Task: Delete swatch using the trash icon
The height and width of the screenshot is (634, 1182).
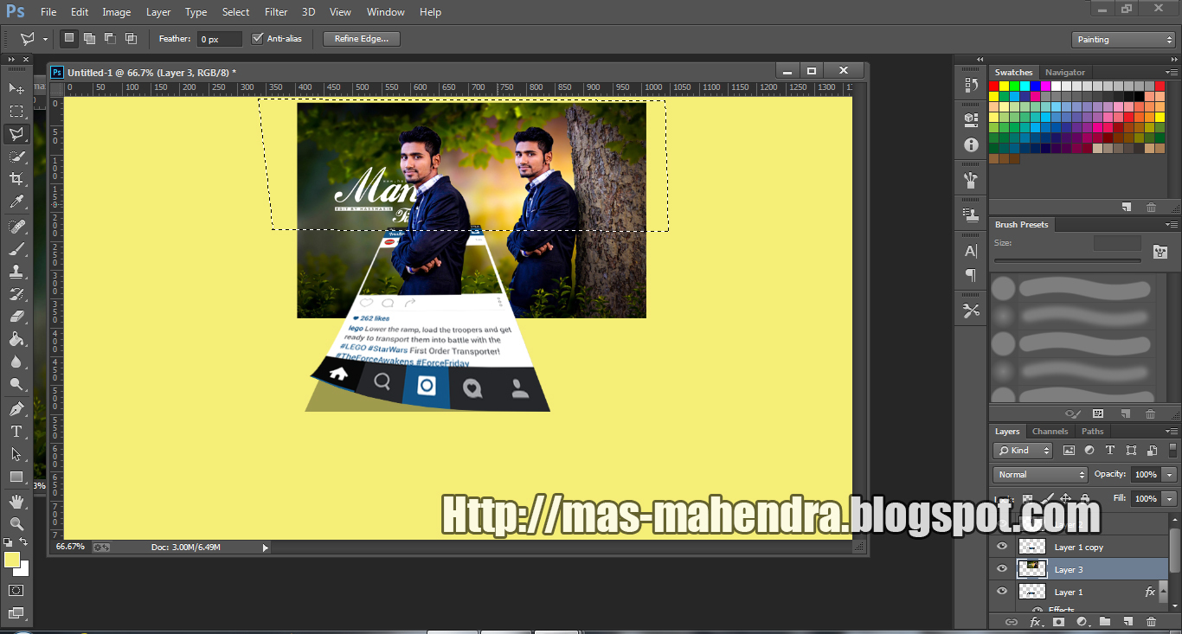Action: point(1151,207)
